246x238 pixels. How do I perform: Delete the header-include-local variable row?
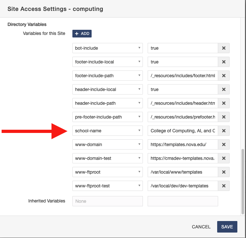[x=224, y=89]
